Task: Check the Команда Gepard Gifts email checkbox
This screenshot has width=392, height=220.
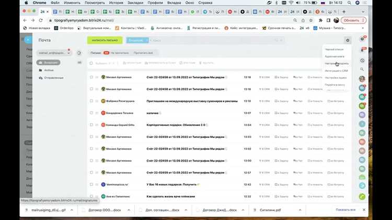Action: (x=91, y=125)
